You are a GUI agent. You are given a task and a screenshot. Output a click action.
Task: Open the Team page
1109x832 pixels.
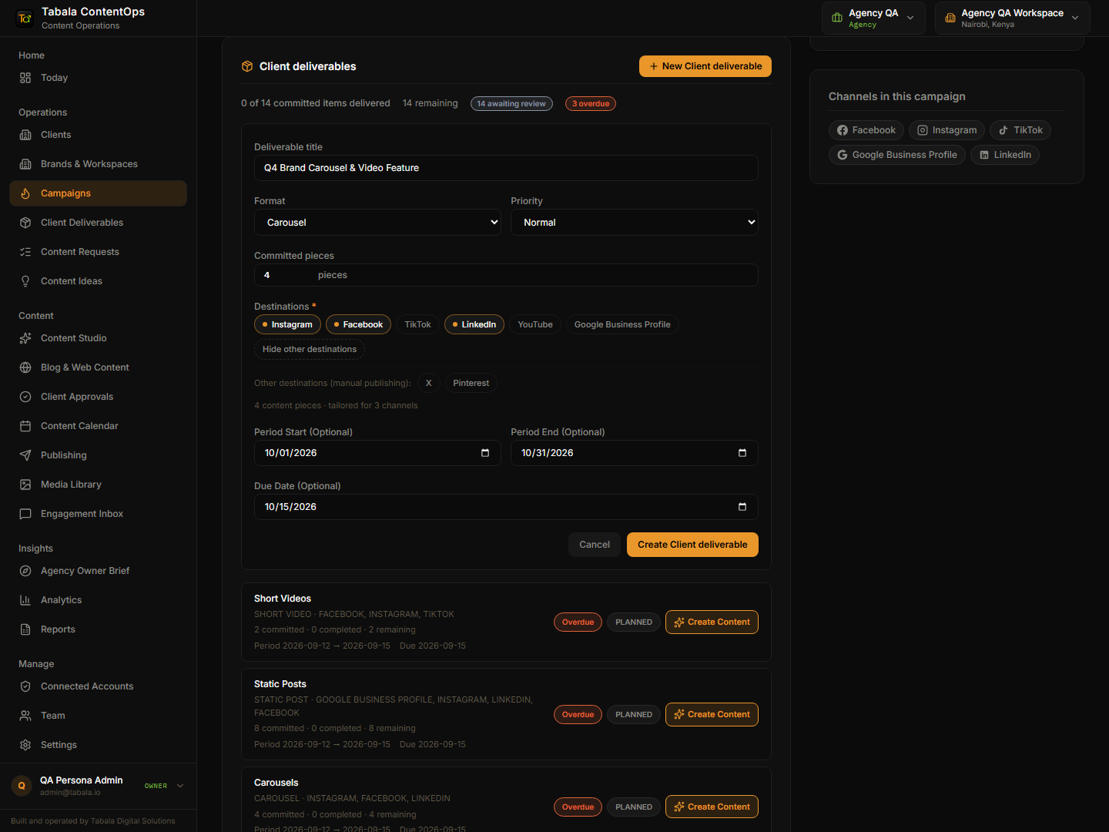(x=98, y=716)
